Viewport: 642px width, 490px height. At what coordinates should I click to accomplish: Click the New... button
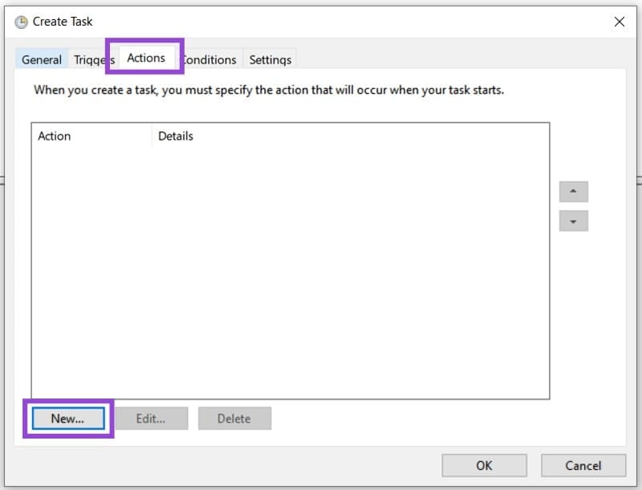pos(68,419)
